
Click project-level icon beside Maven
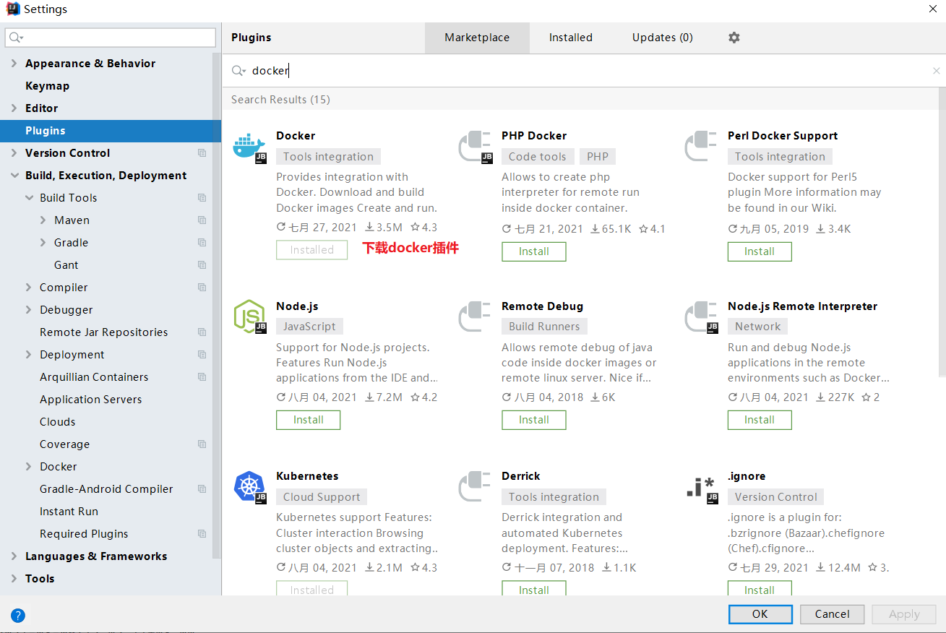pos(202,220)
